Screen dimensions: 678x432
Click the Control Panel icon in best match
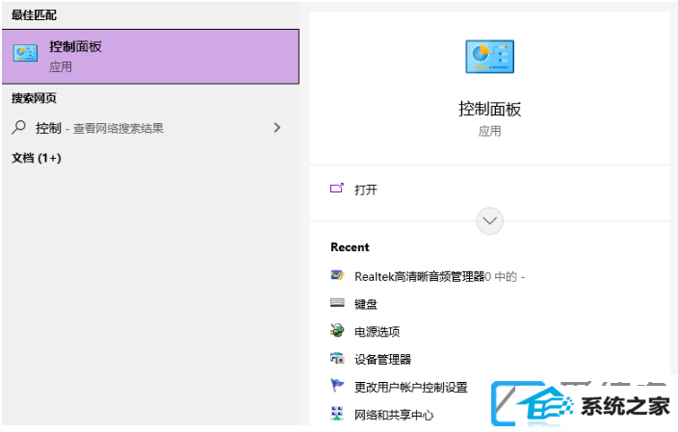click(x=25, y=53)
